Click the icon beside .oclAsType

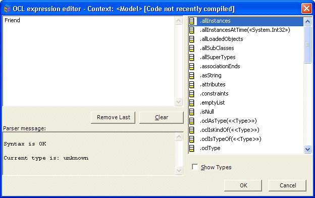click(192, 121)
